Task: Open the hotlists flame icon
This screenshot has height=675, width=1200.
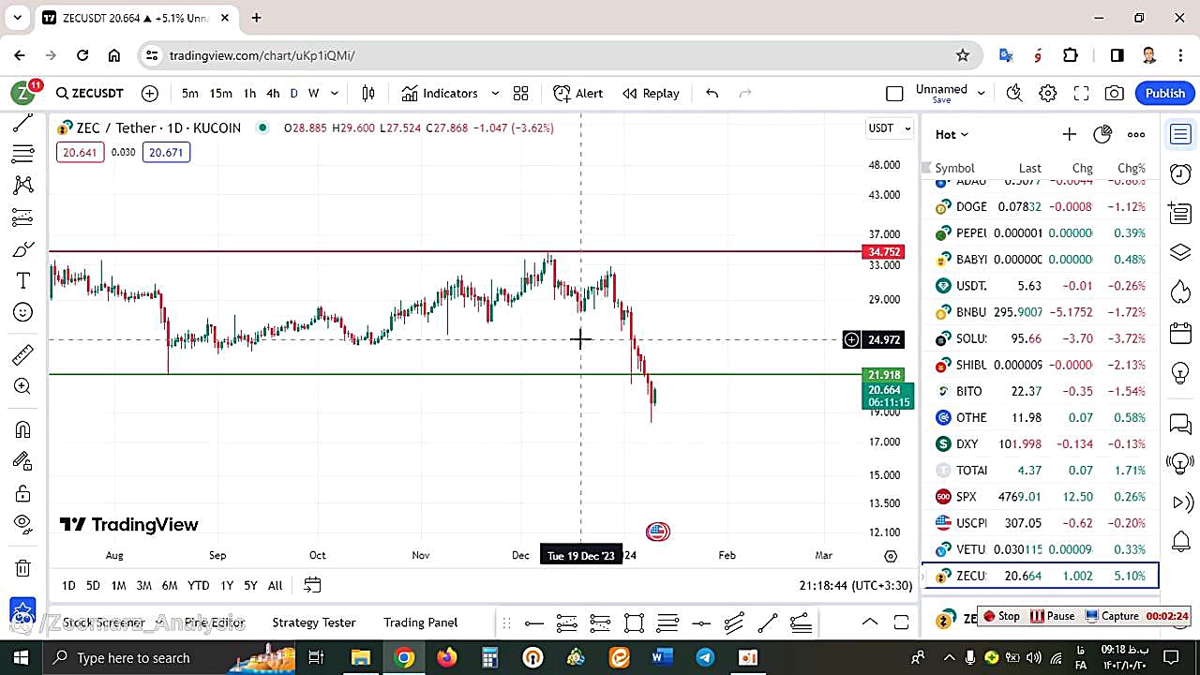Action: pyautogui.click(x=1180, y=292)
